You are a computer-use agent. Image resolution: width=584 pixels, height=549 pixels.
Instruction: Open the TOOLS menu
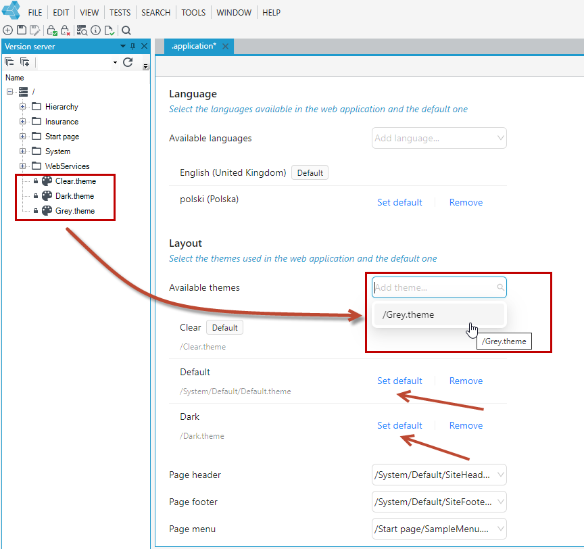pyautogui.click(x=193, y=13)
